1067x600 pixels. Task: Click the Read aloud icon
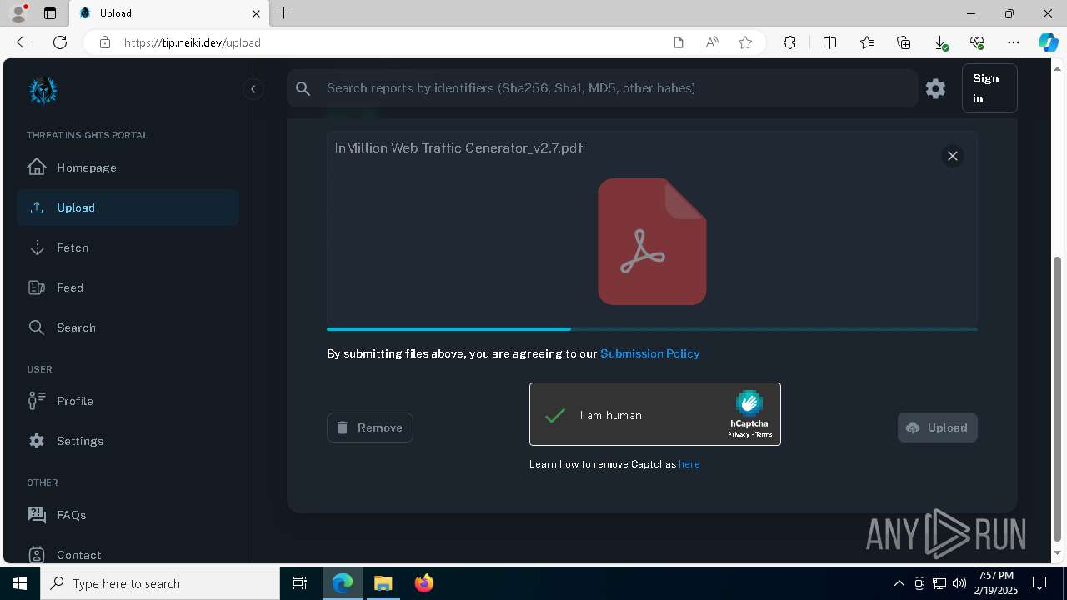[712, 42]
